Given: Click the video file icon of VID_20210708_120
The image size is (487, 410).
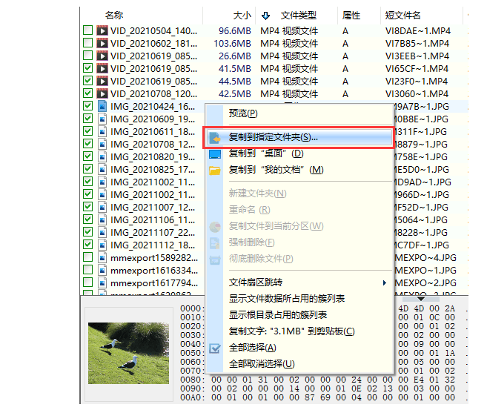Looking at the screenshot, I should 102,93.
